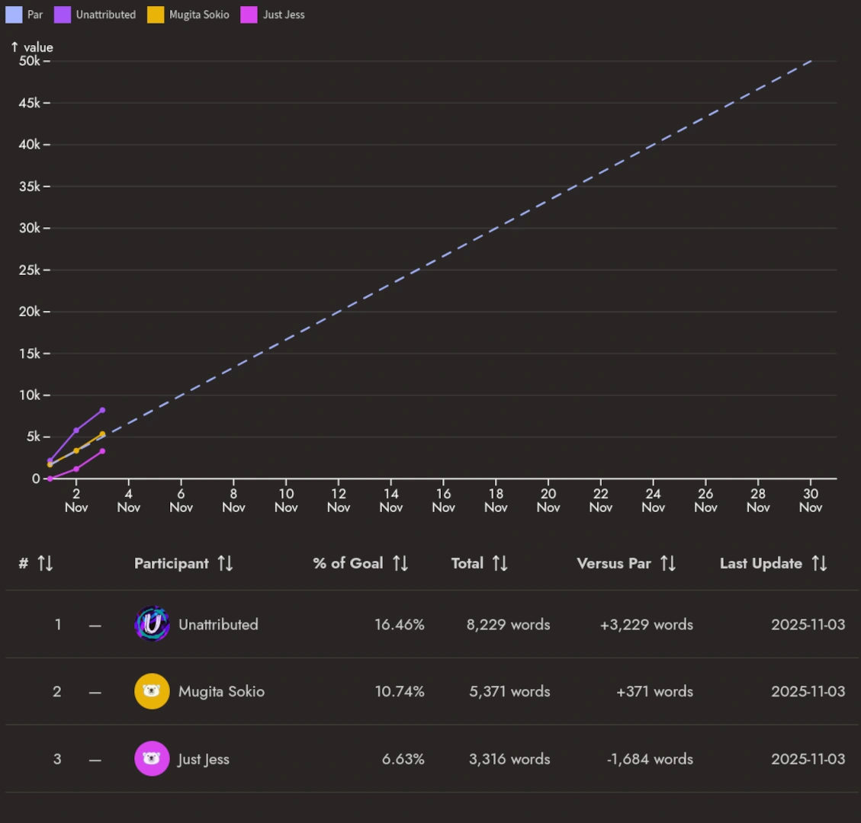The height and width of the screenshot is (823, 861).
Task: Click Just Jess's final data point
Action: (x=103, y=450)
